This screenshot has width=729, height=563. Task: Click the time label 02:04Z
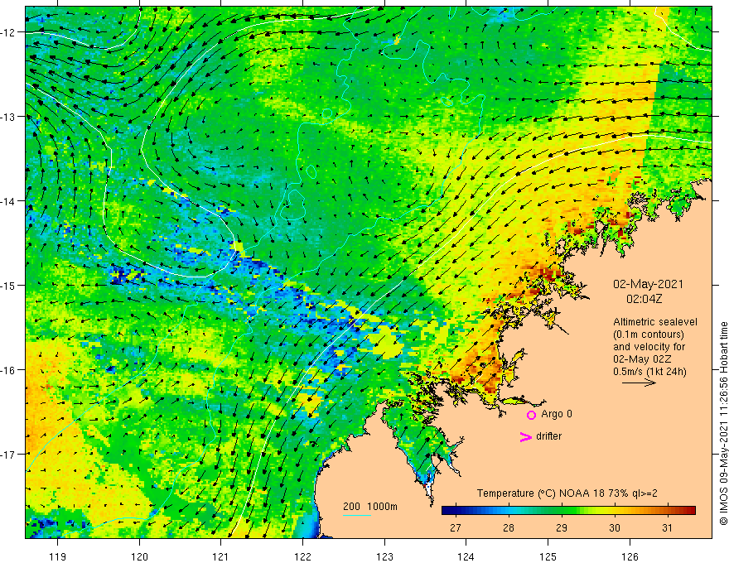coord(644,299)
